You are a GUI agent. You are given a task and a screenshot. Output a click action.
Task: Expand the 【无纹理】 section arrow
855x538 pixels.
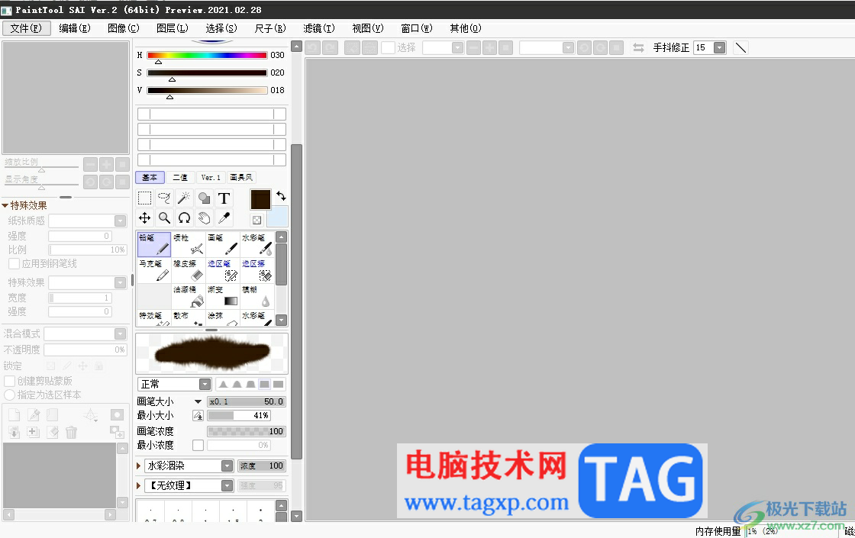pos(138,485)
